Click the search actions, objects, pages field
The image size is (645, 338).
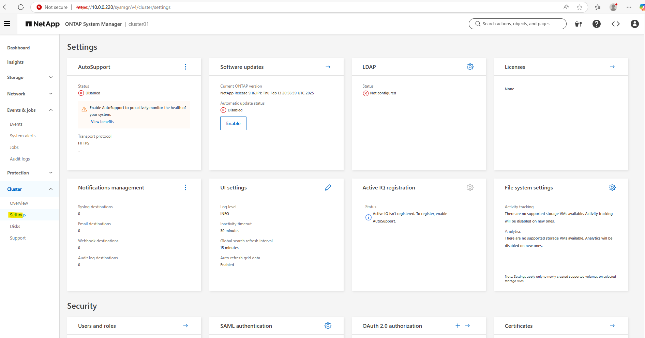click(x=517, y=24)
